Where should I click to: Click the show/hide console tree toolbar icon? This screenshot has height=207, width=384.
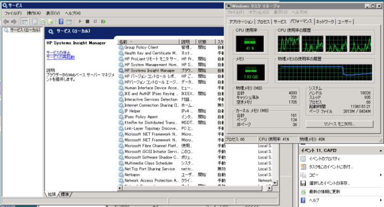[x=25, y=22]
